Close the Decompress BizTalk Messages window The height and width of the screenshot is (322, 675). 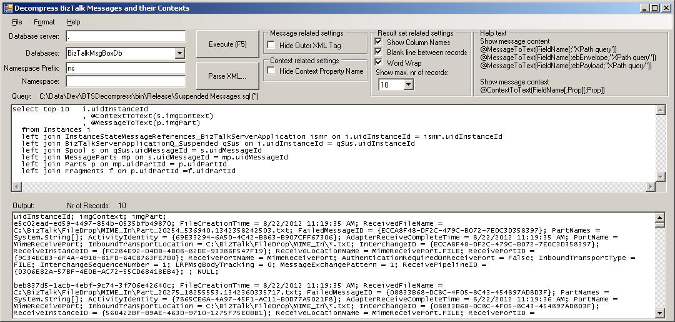(x=666, y=8)
